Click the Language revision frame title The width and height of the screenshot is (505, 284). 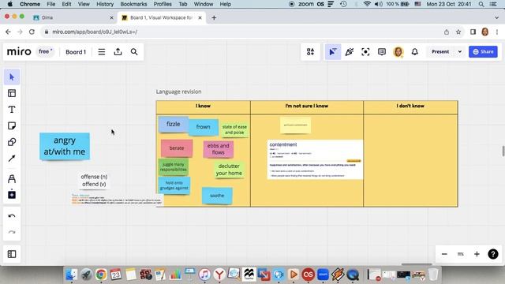[x=179, y=92]
